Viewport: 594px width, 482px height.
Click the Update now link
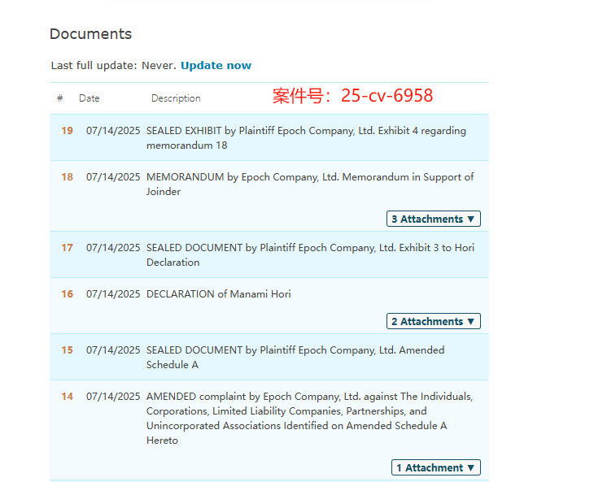[216, 66]
